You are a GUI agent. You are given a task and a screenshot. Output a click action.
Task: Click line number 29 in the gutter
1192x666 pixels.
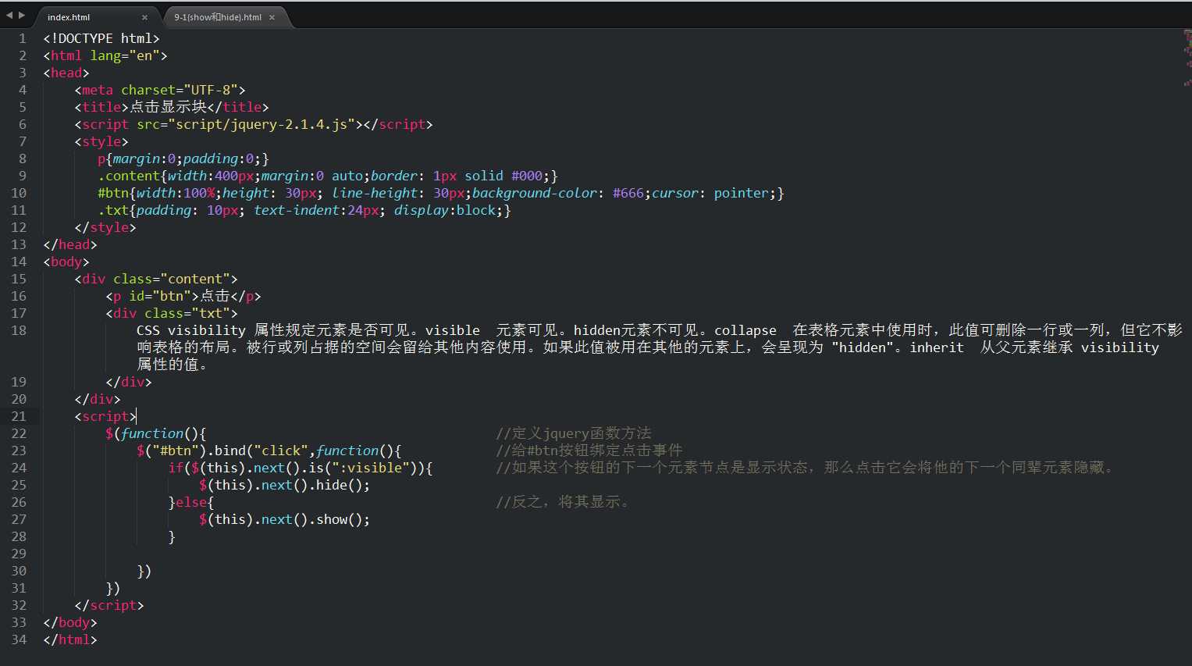[19, 554]
